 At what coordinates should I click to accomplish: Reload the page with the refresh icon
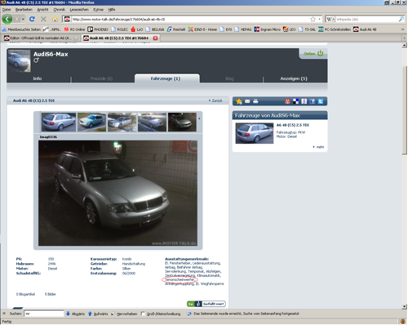[32, 19]
